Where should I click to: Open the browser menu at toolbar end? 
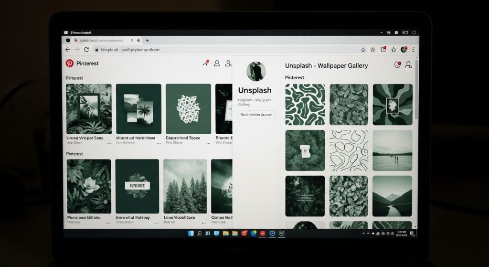click(413, 50)
